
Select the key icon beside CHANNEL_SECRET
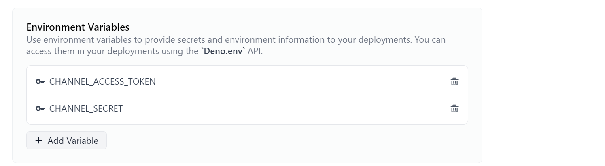40,108
